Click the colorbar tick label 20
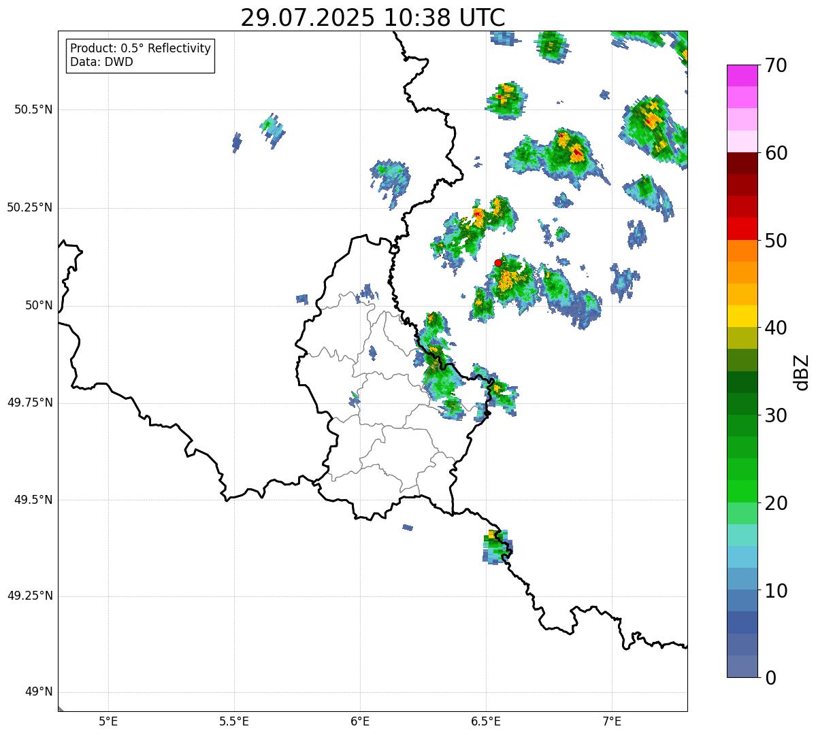Image resolution: width=818 pixels, height=735 pixels. (776, 503)
